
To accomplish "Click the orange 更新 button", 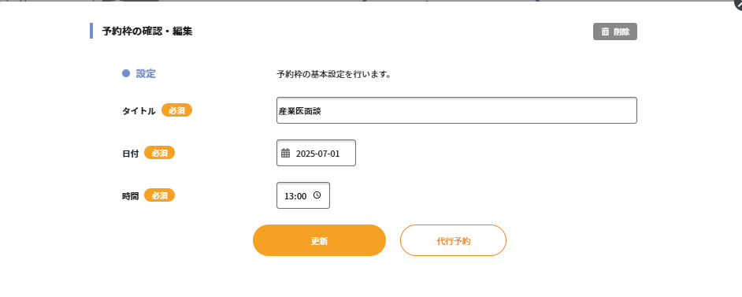I will [320, 240].
